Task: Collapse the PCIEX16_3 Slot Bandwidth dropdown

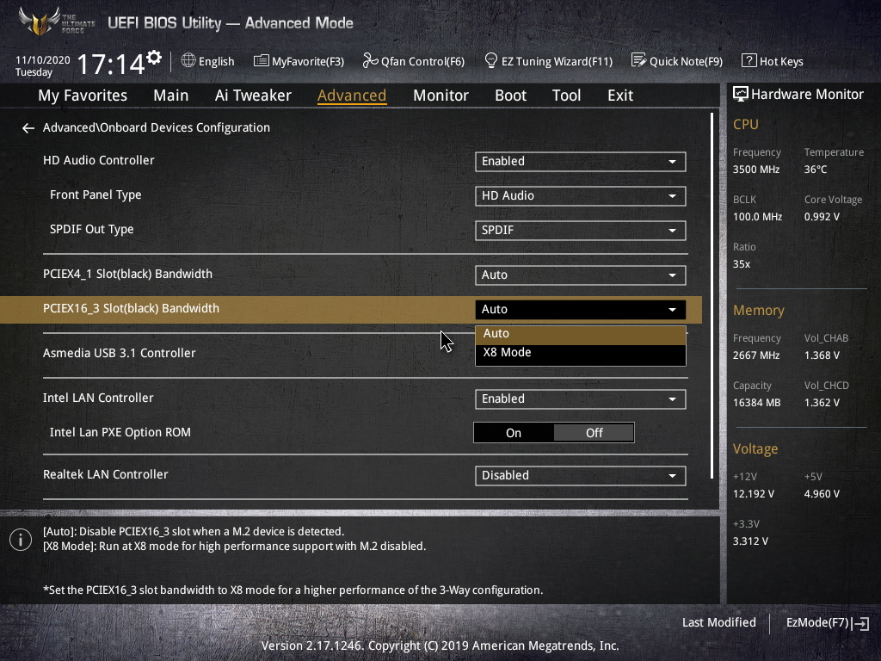Action: pos(580,309)
